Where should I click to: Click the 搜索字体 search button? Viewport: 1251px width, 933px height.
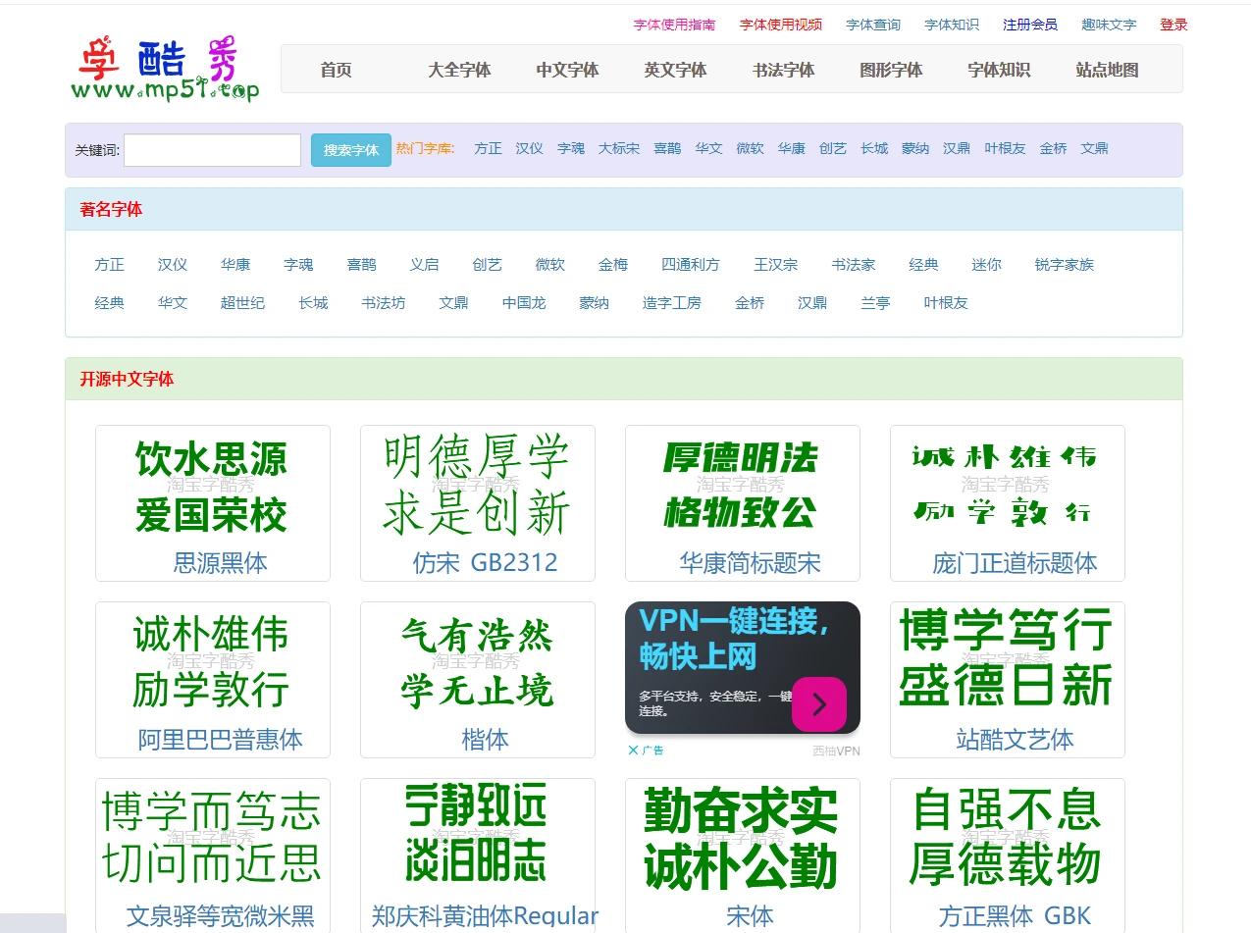click(350, 149)
